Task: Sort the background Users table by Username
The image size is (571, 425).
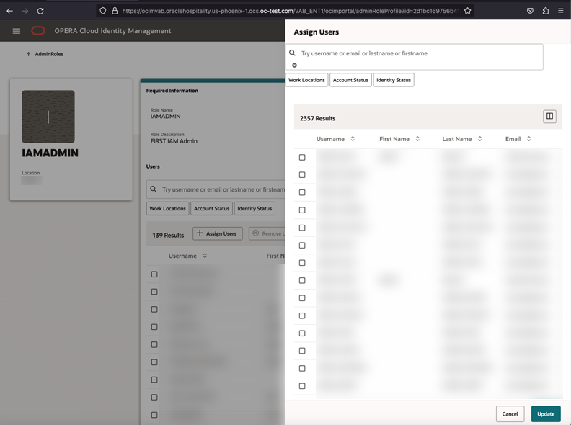Action: click(x=205, y=256)
